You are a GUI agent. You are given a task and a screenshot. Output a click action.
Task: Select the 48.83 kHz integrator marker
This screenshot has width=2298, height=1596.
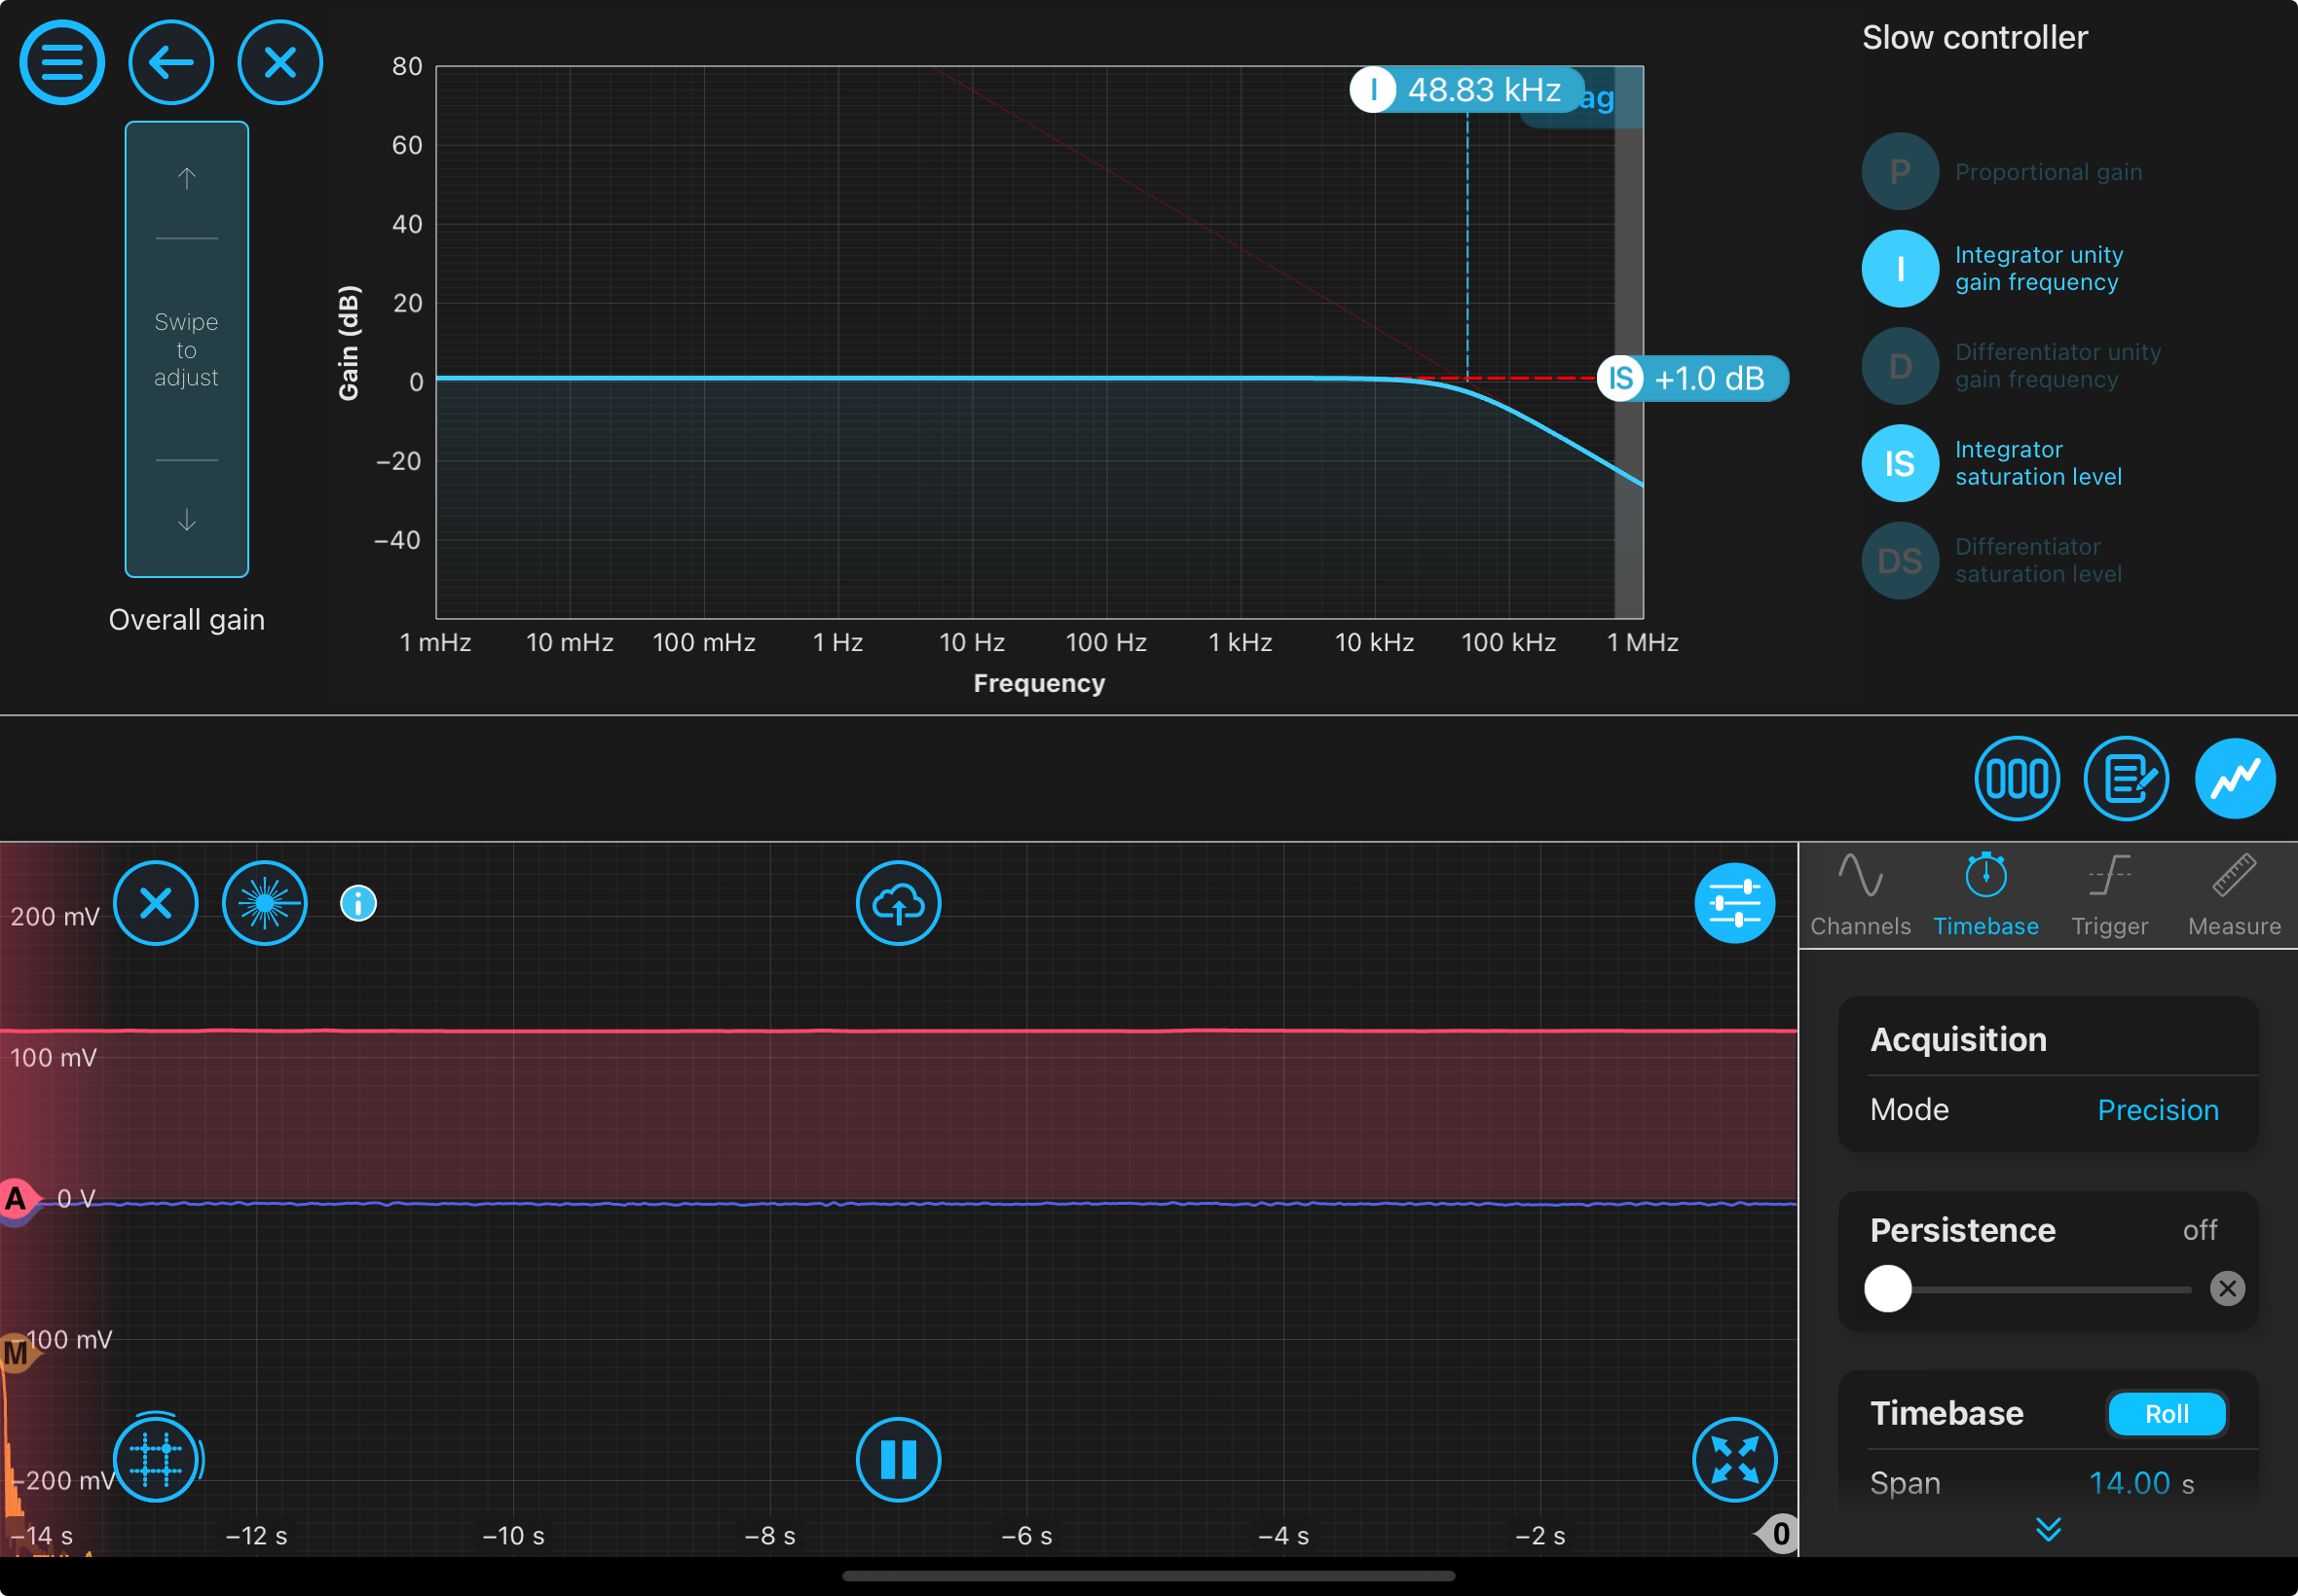tap(1466, 90)
